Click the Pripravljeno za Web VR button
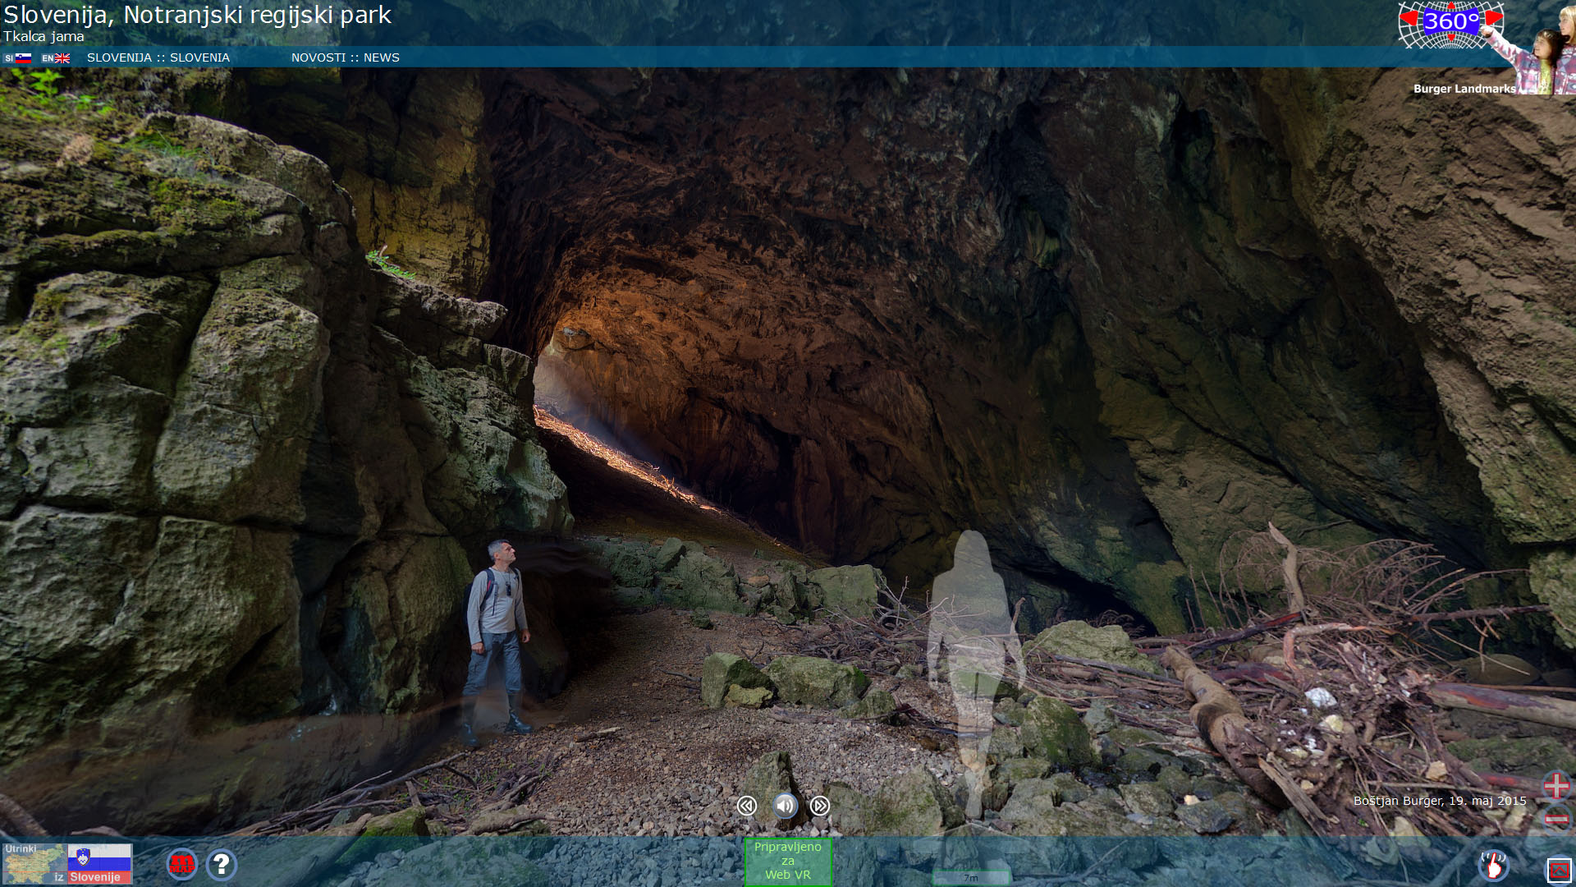The height and width of the screenshot is (887, 1576). pos(787,861)
